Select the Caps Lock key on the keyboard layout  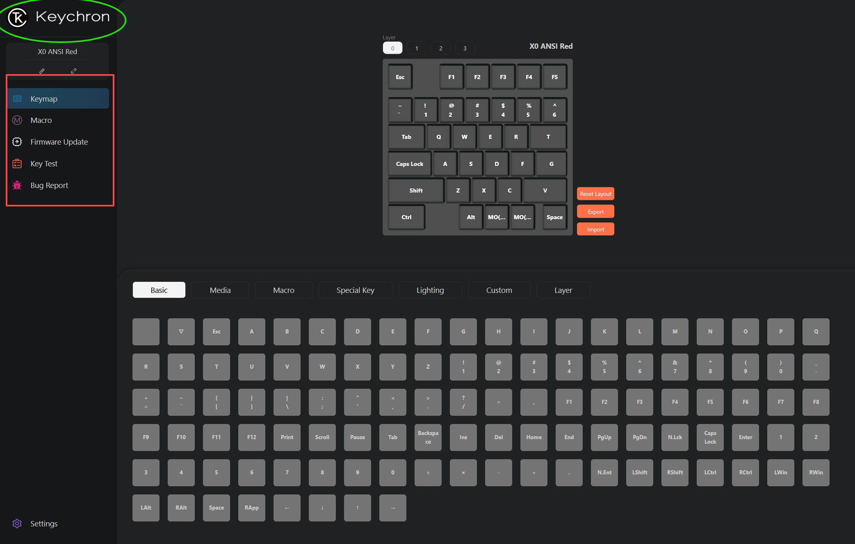(409, 164)
